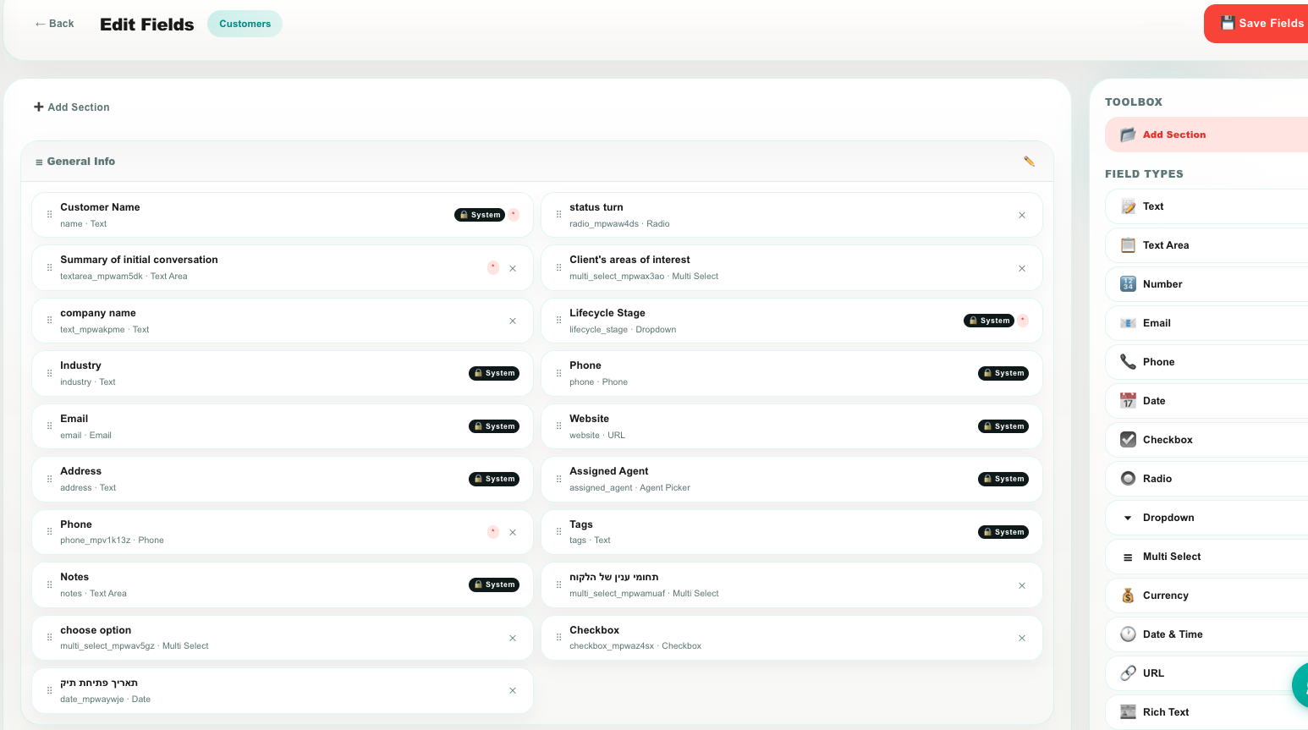This screenshot has width=1308, height=730.
Task: Grab the drag handle of Customer Name
Action: [49, 215]
